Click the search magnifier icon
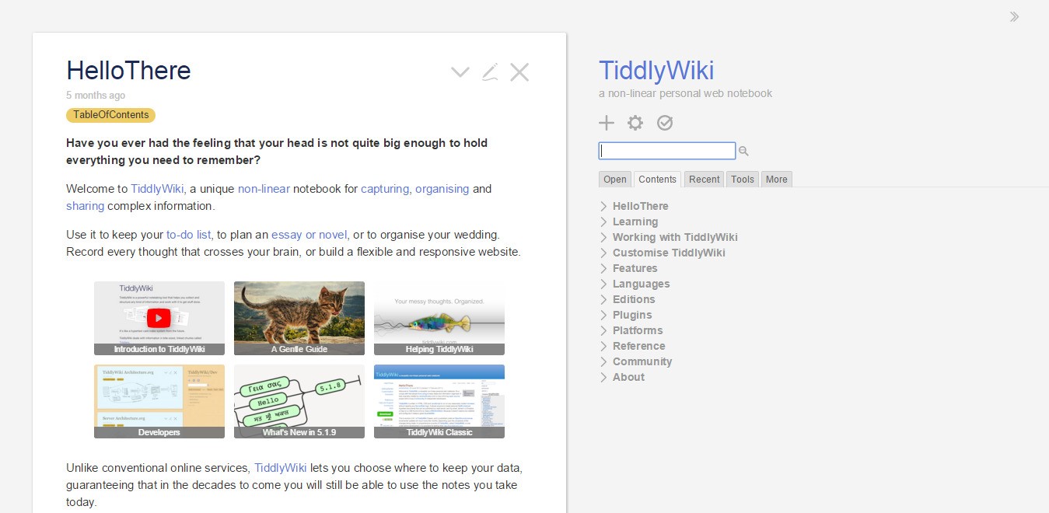 coord(743,151)
